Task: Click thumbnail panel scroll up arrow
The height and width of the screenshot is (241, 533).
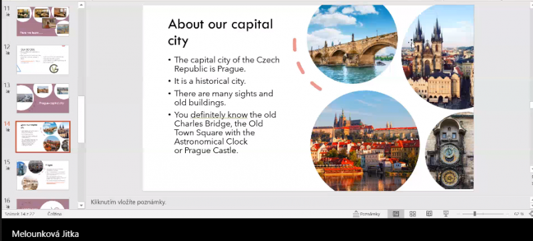Action: 81,5
